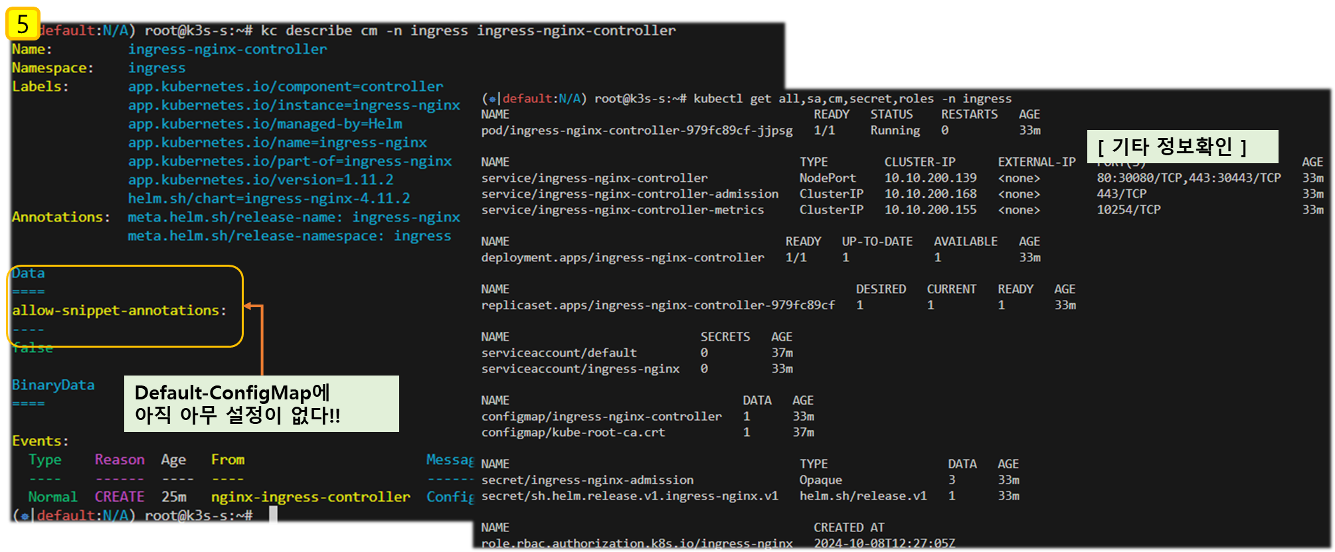Click the 'kc describe cm' command line
Viewport: 1335px width, 552px height.
click(x=468, y=31)
